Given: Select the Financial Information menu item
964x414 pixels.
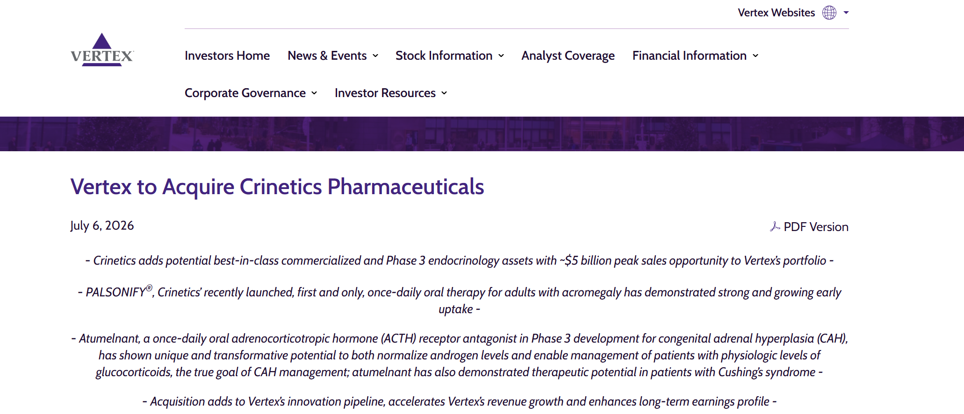Looking at the screenshot, I should (690, 56).
